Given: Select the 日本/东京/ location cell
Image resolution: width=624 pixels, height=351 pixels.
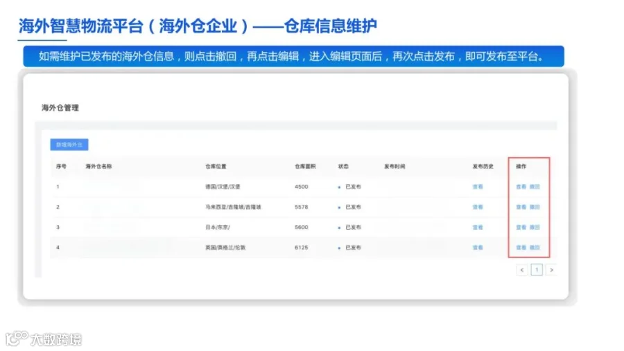Looking at the screenshot, I should point(217,227).
